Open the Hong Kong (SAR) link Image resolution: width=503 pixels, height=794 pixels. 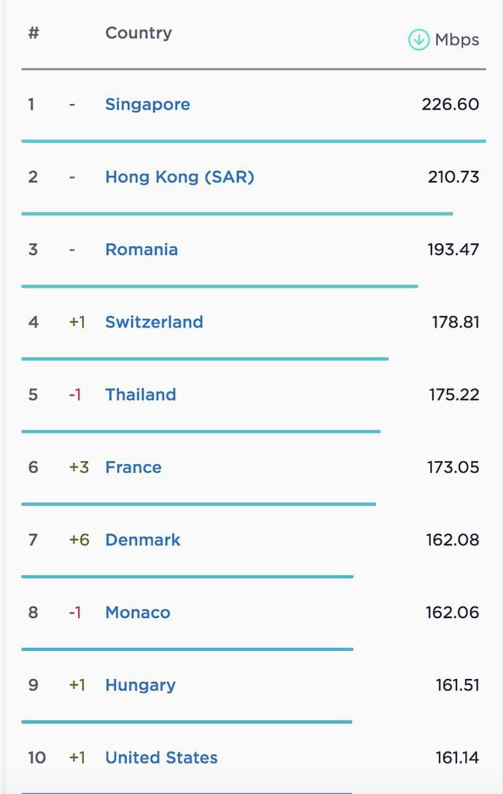[180, 177]
